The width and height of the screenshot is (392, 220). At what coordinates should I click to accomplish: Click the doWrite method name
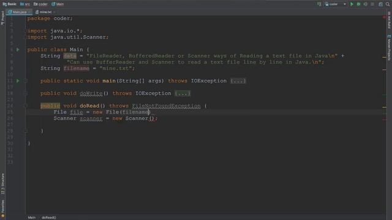tap(91, 94)
